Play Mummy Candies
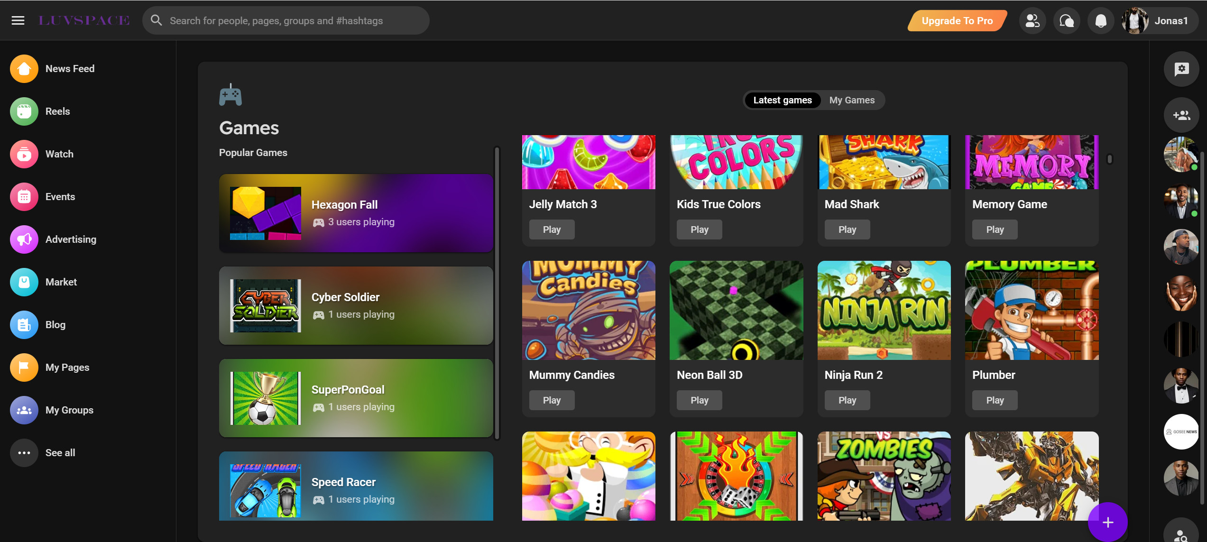1207x542 pixels. [552, 400]
